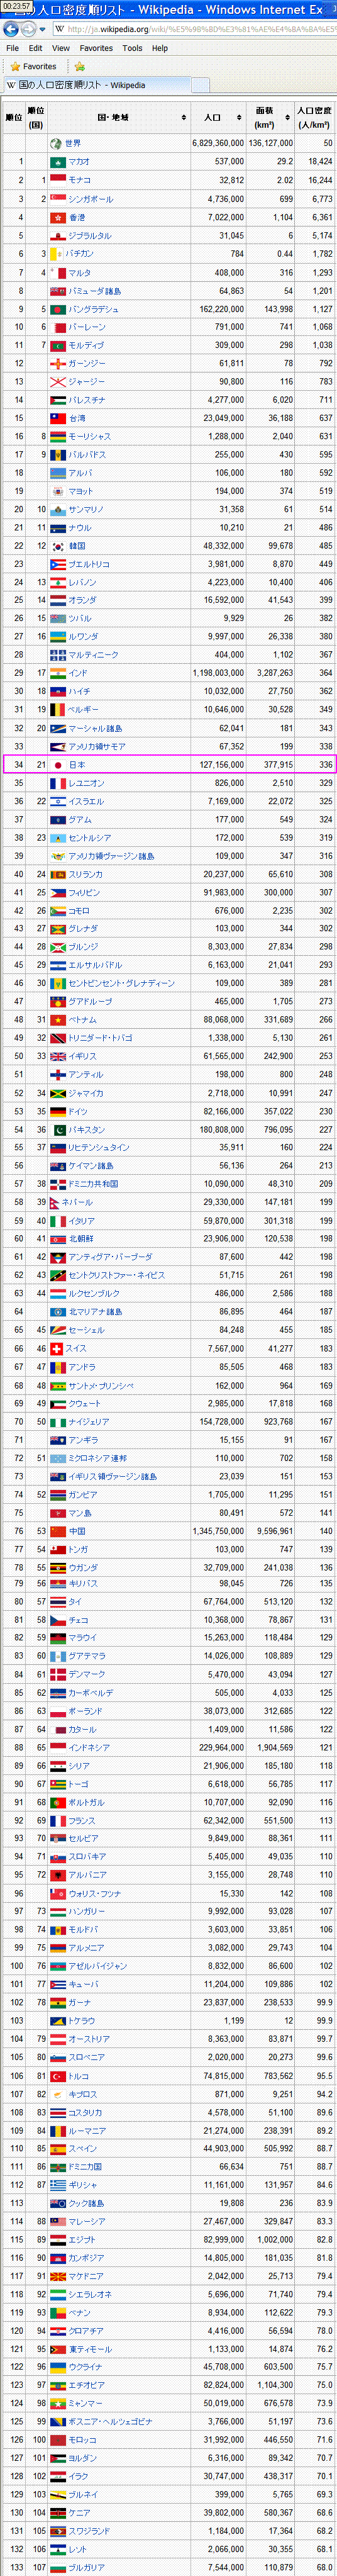Image resolution: width=337 pixels, height=2576 pixels.
Task: Click the Swiss flag icon next to スイス
Action: click(57, 1349)
